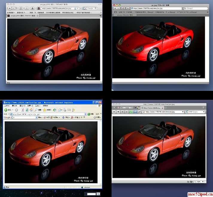213x197 pixels.
Task: Expand the Internet Explorer address bar dropdown
Action: point(85,114)
